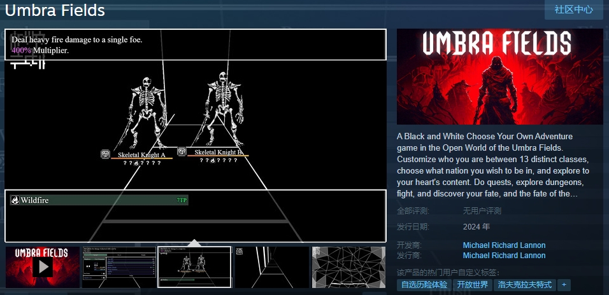Select the cracked web pattern screenshot thumbnail

349,267
